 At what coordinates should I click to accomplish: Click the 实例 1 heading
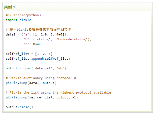tap(9, 7)
